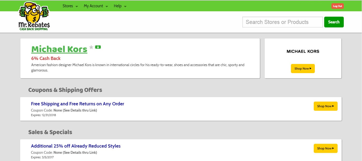Click the caret arrow next to My Account

(107, 6)
